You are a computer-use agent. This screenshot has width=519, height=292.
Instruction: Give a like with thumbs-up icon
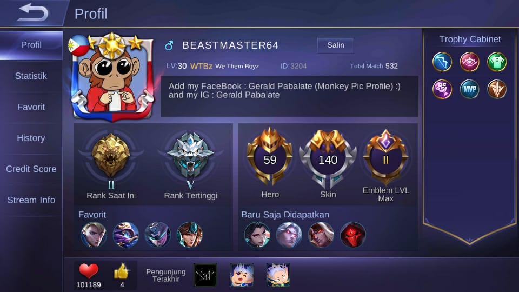pos(122,271)
